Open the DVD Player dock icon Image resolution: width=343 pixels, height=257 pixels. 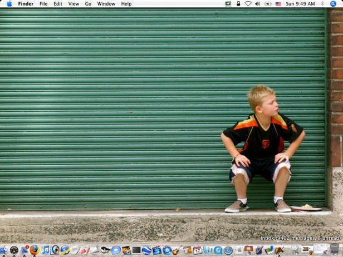(55, 250)
